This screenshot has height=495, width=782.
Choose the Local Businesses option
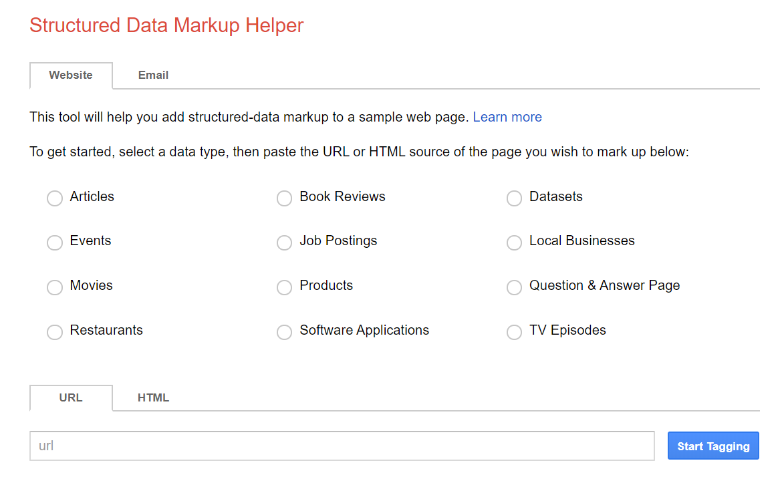514,242
